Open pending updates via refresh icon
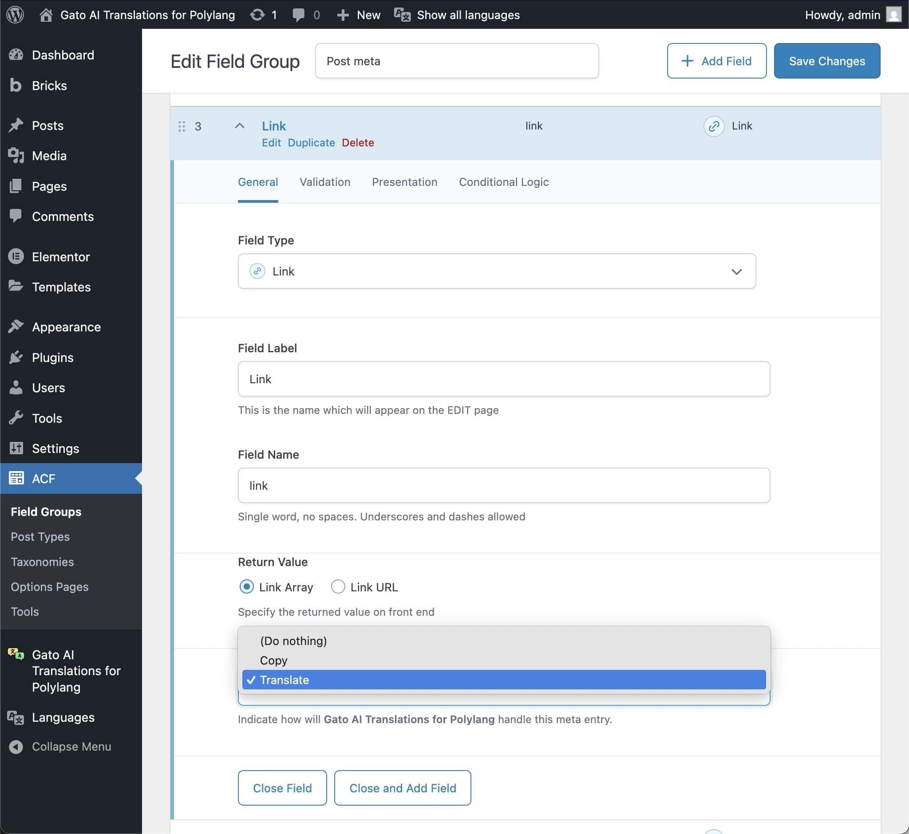Viewport: 909px width, 834px height. [x=257, y=15]
